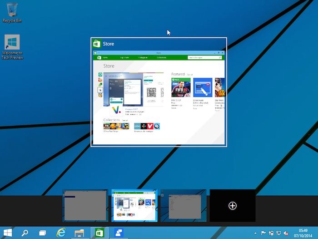Open the network status tray icon

point(278,233)
